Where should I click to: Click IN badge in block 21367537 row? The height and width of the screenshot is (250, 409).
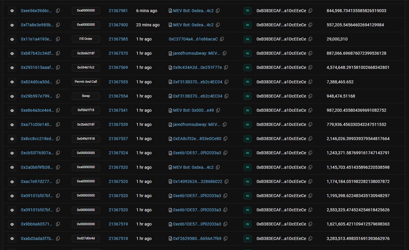(247, 139)
